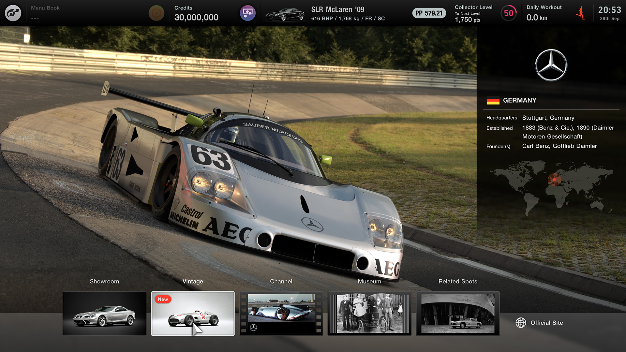The height and width of the screenshot is (352, 626).
Task: Click the German flag icon
Action: coord(493,101)
